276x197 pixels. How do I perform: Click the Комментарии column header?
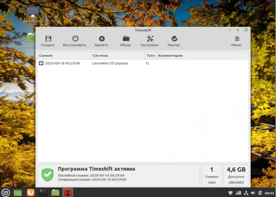(x=198, y=55)
